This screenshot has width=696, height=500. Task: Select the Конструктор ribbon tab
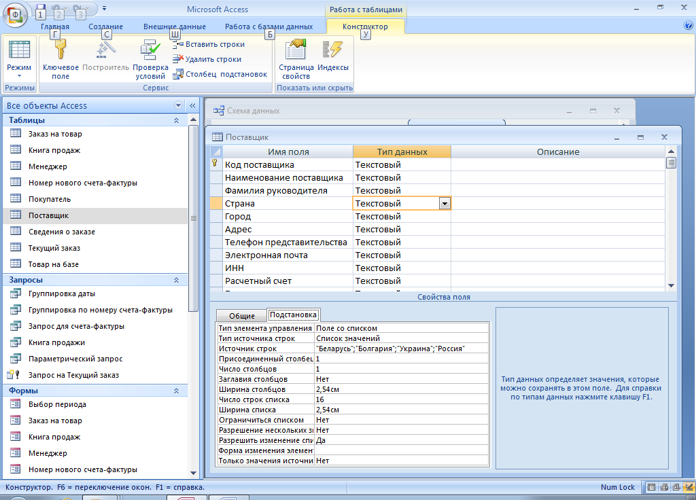click(x=365, y=26)
